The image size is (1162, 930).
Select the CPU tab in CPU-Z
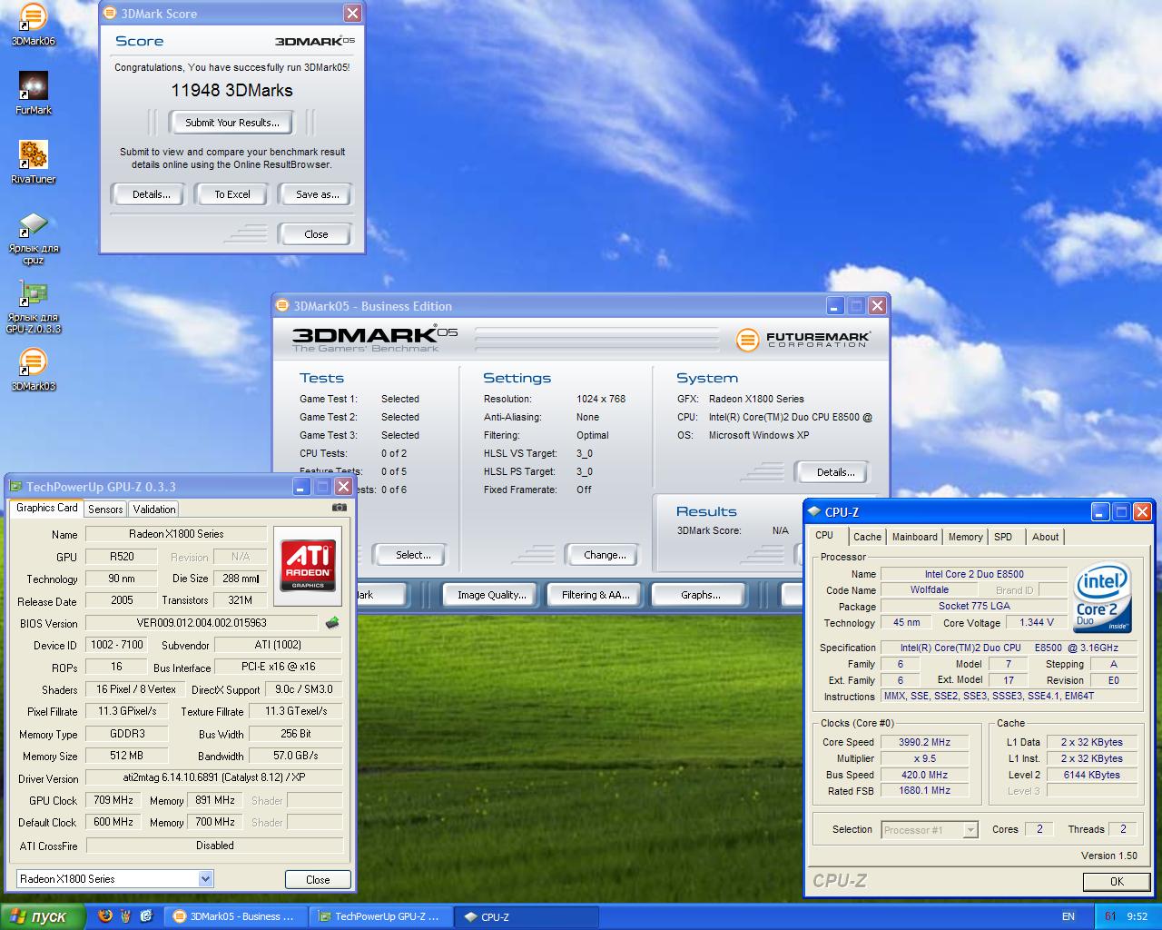pos(824,536)
